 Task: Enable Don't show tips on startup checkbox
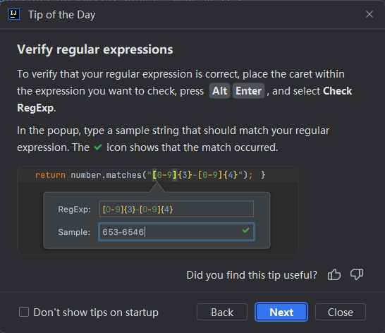(x=24, y=312)
